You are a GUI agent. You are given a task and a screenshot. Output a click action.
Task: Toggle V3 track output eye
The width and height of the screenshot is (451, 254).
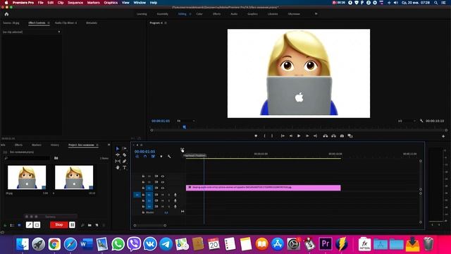pyautogui.click(x=163, y=176)
